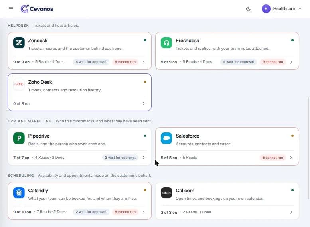Expand the Salesforce card chevron
The height and width of the screenshot is (227, 310).
pos(291,158)
